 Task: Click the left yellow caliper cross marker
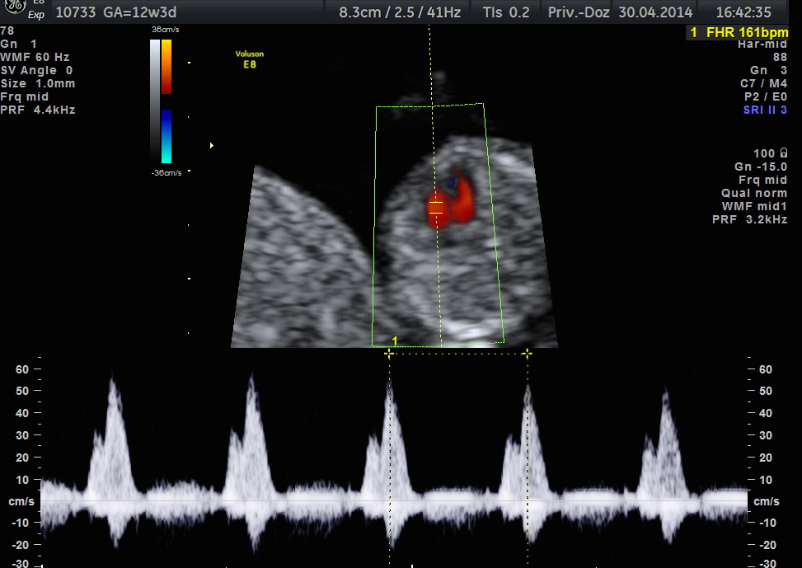(389, 353)
